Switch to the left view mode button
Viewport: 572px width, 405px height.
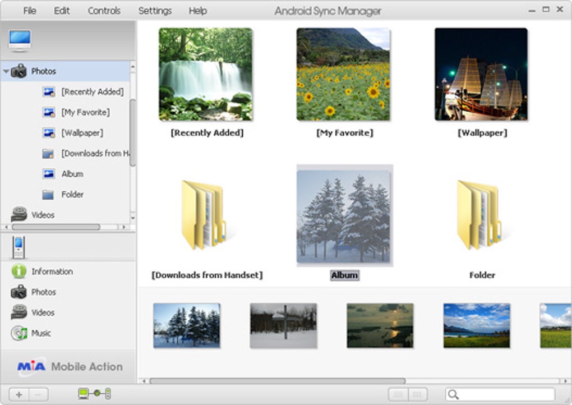tap(398, 394)
